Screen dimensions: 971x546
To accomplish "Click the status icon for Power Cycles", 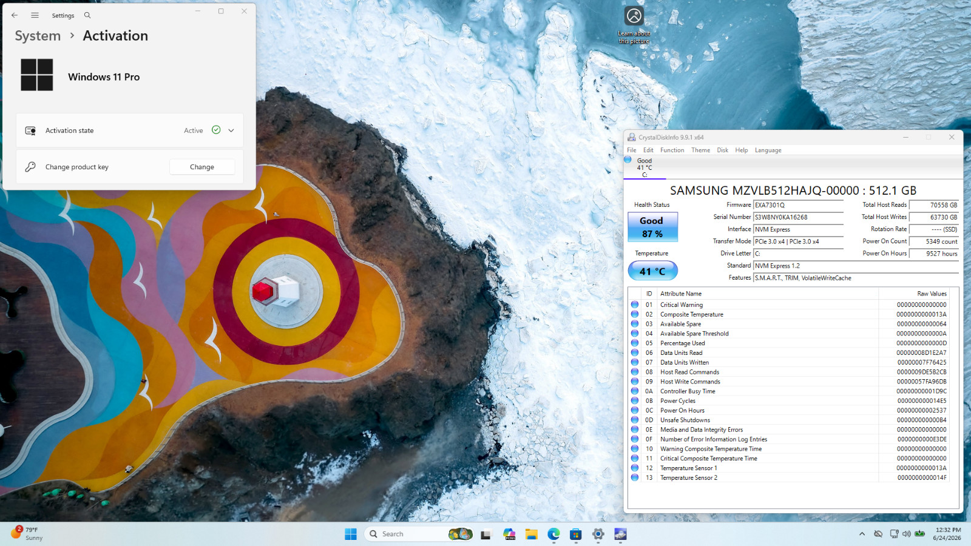I will click(x=635, y=400).
